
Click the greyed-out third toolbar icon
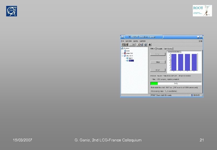click(x=130, y=45)
